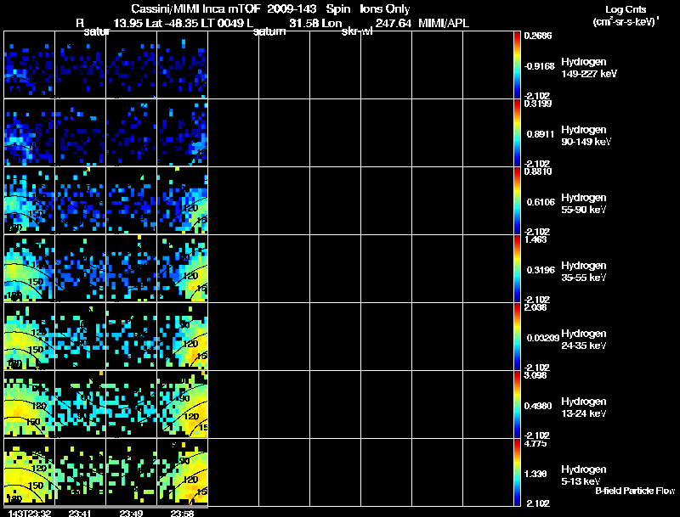The width and height of the screenshot is (680, 517).
Task: Click the color bar beside Hydrogen 149-227 keV
Action: (x=517, y=65)
